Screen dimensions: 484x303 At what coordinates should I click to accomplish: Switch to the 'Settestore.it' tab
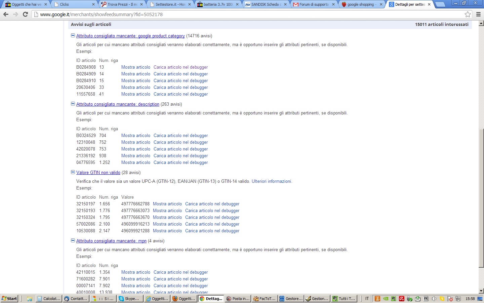click(x=170, y=4)
